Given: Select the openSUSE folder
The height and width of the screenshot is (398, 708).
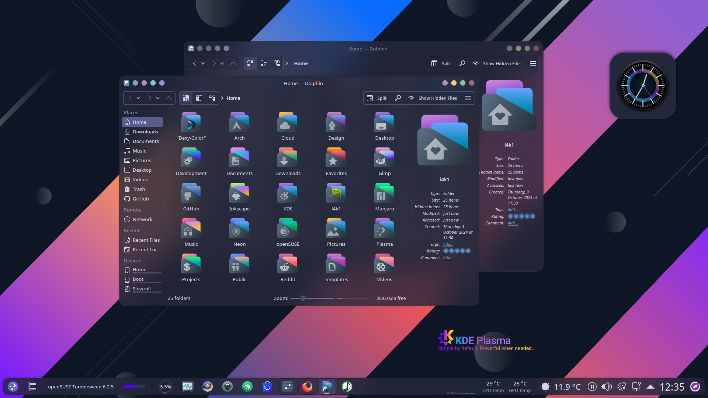Looking at the screenshot, I should click(288, 233).
